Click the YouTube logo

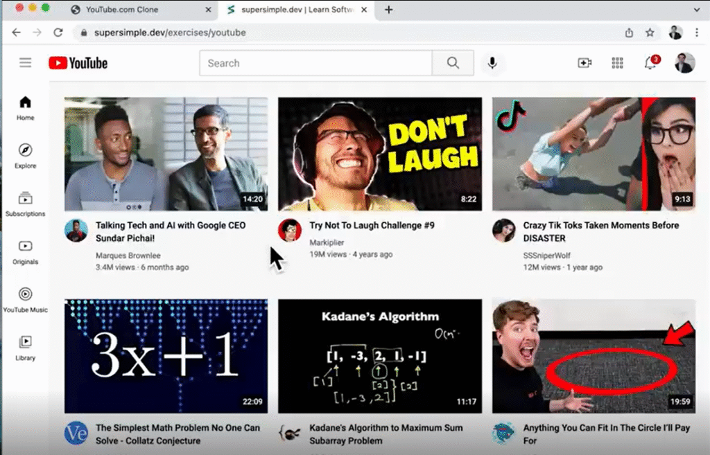(78, 63)
